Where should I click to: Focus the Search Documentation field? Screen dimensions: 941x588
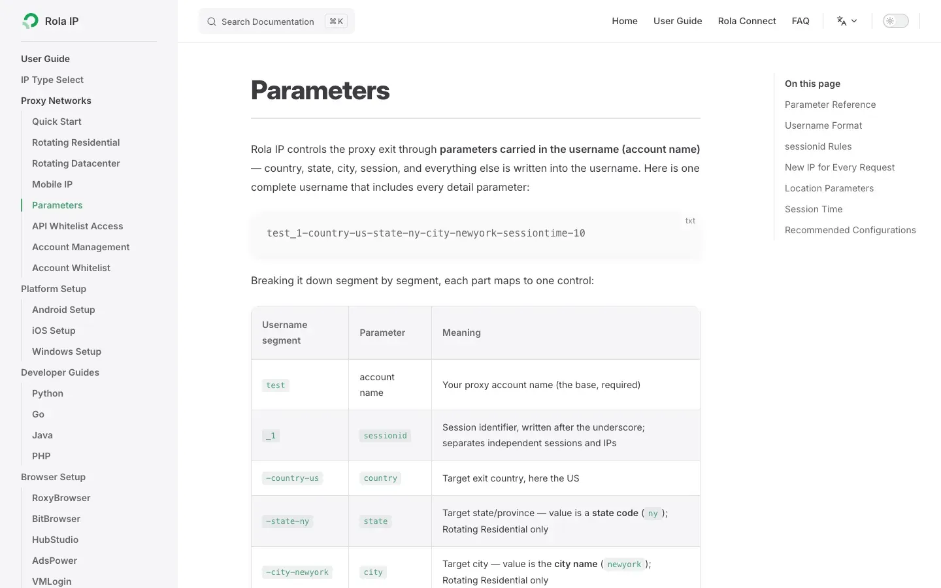tap(276, 22)
